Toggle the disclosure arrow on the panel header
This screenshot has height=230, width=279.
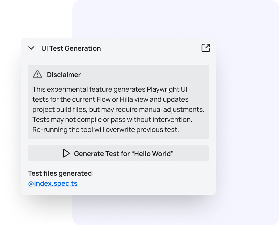31,48
